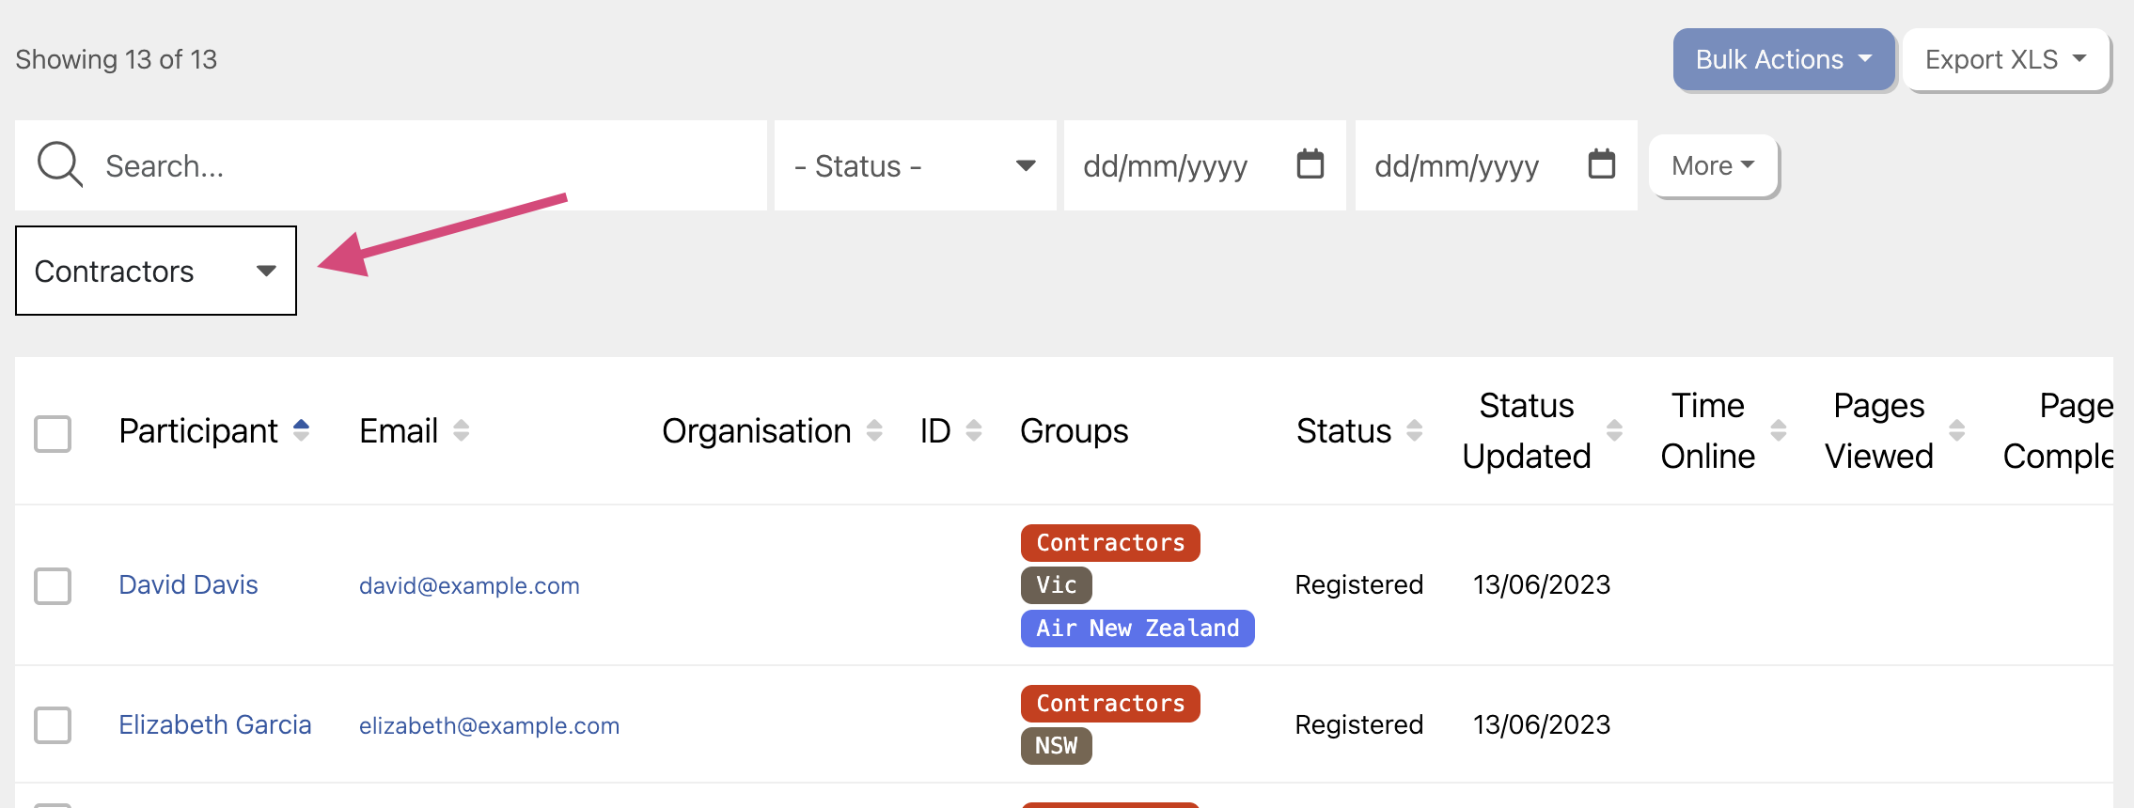Expand the Status filter dropdown
This screenshot has height=808, width=2134.
[914, 165]
